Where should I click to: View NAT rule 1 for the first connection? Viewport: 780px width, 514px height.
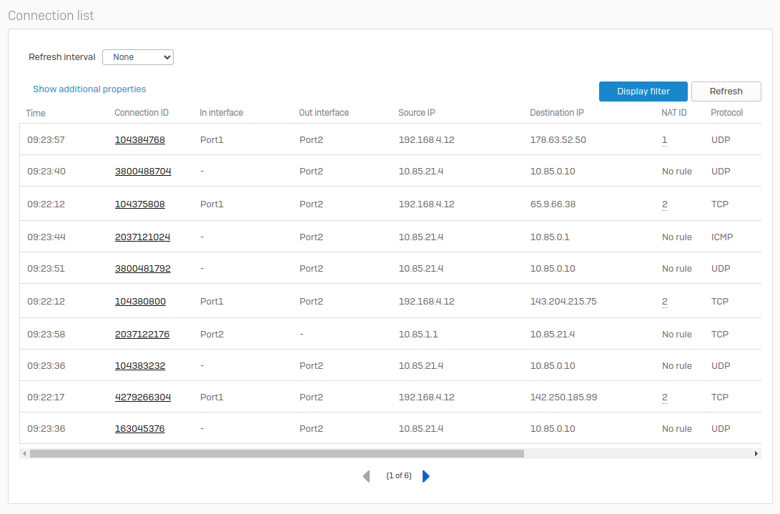click(664, 139)
